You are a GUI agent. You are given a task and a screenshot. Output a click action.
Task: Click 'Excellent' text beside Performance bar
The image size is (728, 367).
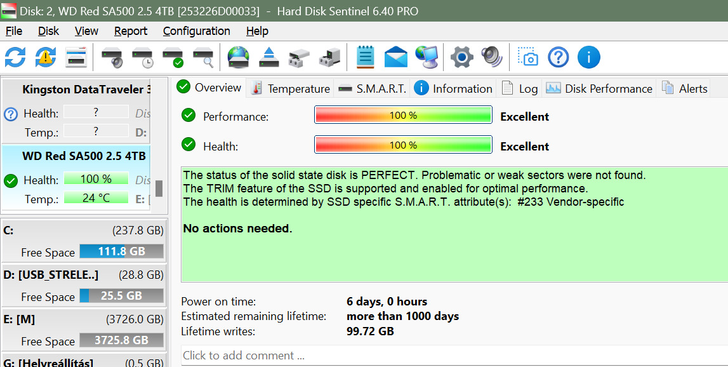coord(525,117)
